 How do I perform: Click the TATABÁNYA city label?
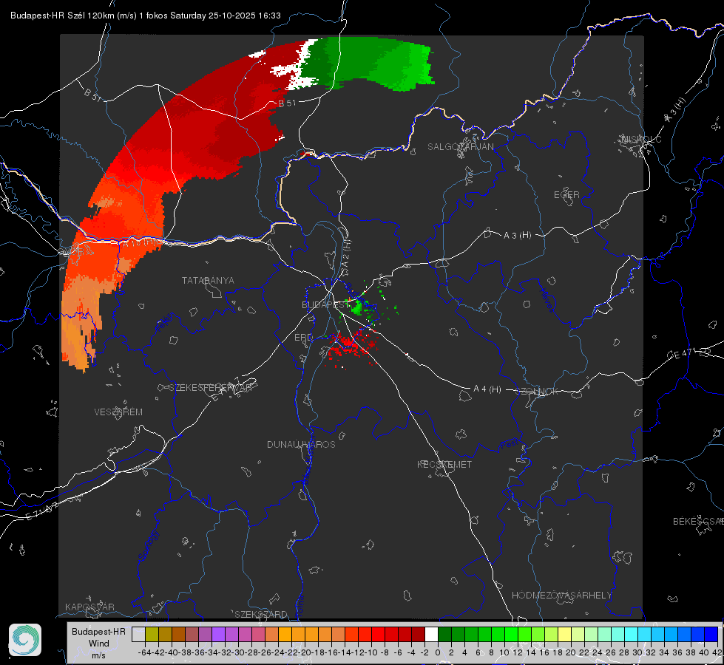pyautogui.click(x=208, y=280)
